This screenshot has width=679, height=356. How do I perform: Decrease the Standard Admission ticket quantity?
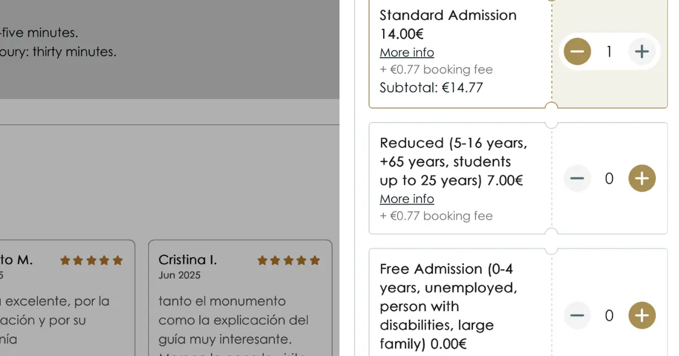(x=577, y=52)
